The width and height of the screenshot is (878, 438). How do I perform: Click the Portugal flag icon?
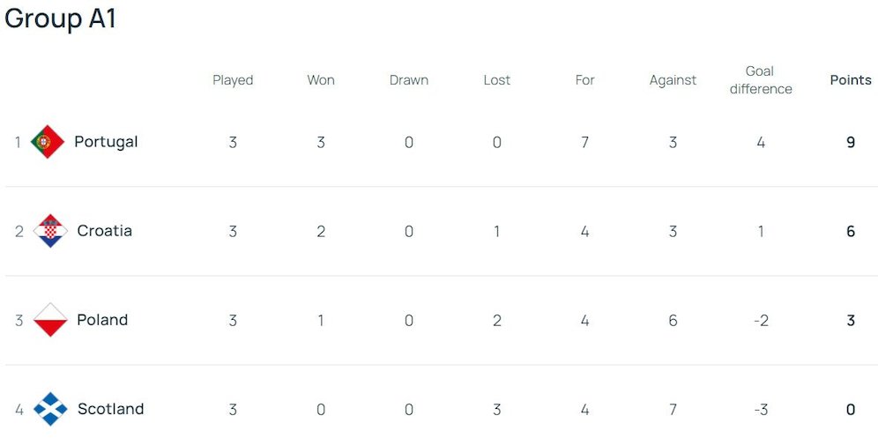(x=48, y=142)
